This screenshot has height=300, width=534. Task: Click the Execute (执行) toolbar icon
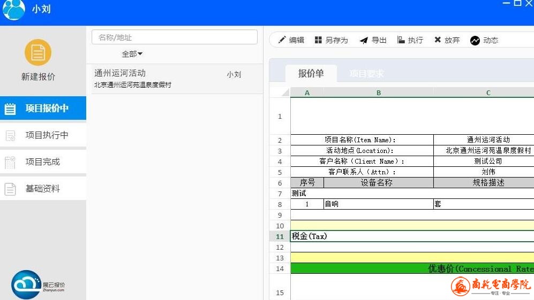401,40
